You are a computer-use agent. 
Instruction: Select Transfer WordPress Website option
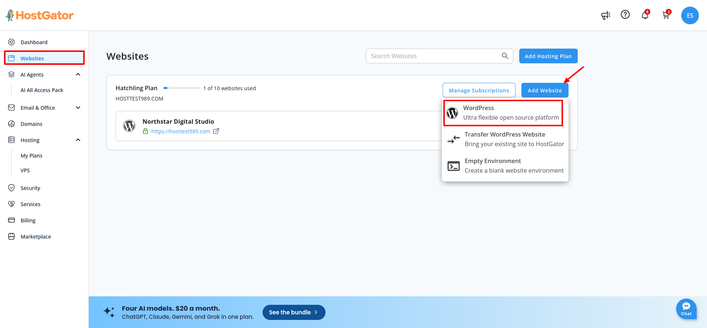pyautogui.click(x=505, y=139)
